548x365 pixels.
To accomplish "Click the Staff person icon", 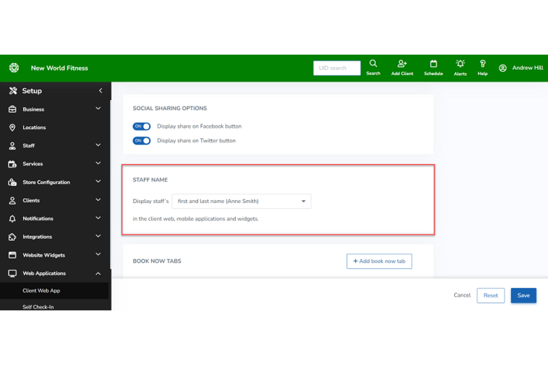I will (12, 146).
